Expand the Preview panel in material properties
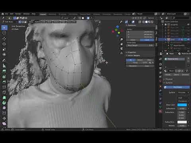Viewport: 191px width, 143px height. click(168, 79)
